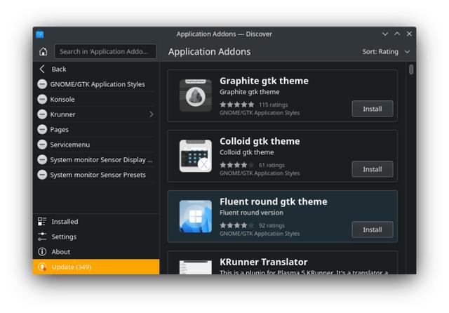Maximize the Discover window

[x=397, y=34]
